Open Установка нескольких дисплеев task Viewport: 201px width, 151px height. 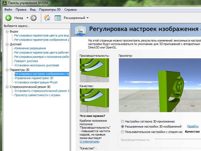tap(37, 65)
